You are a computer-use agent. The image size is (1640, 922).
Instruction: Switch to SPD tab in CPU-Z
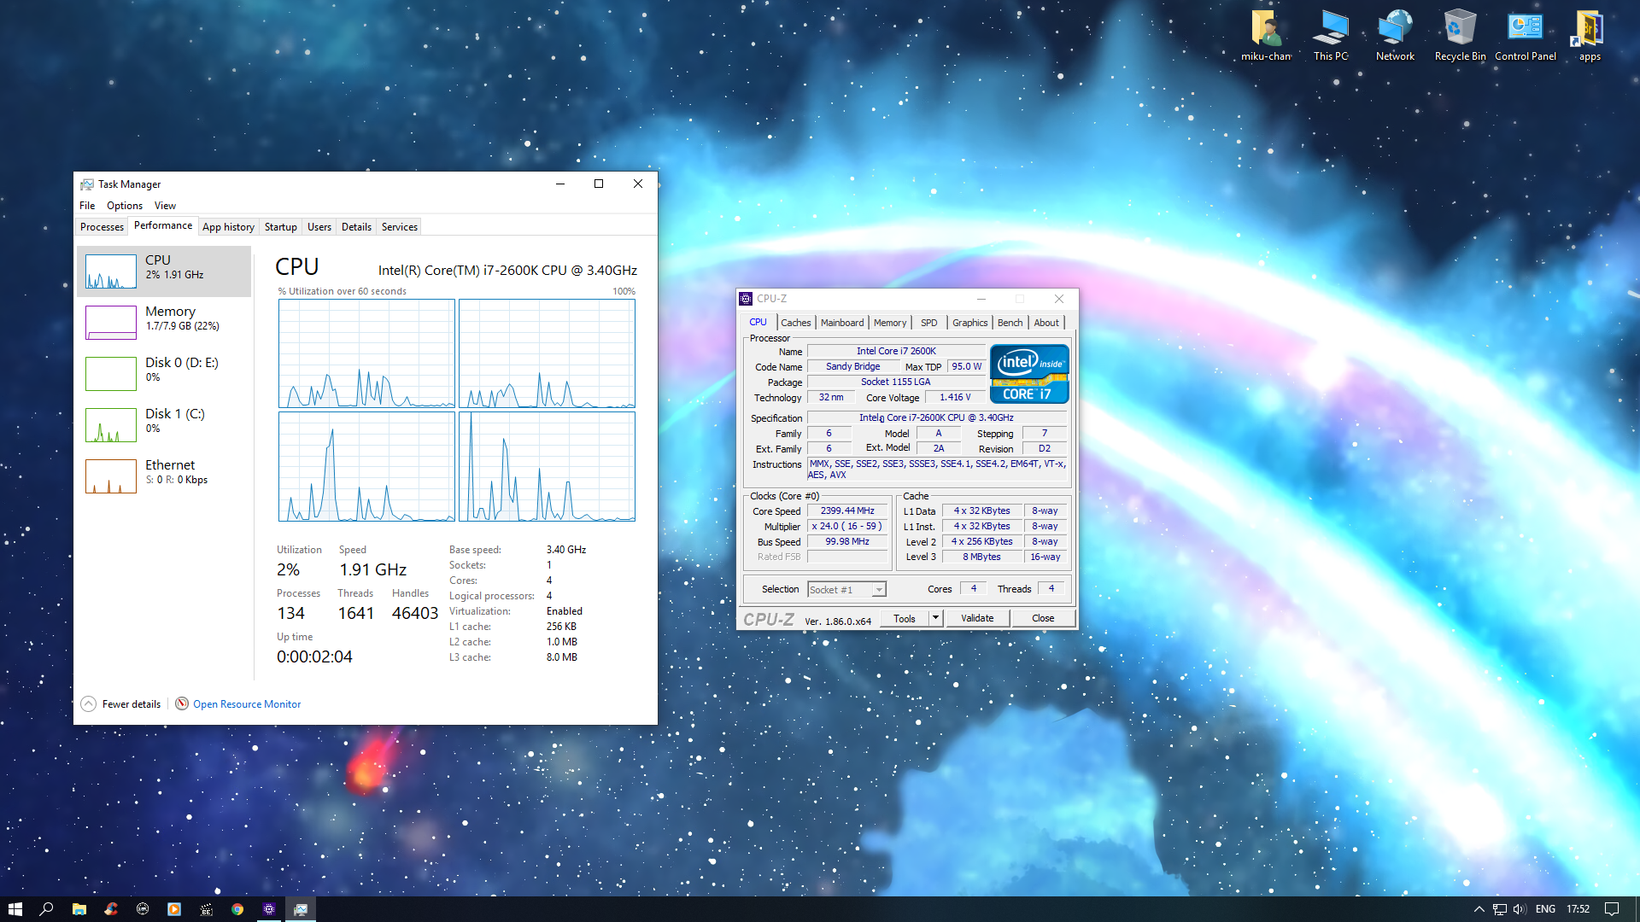tap(928, 323)
